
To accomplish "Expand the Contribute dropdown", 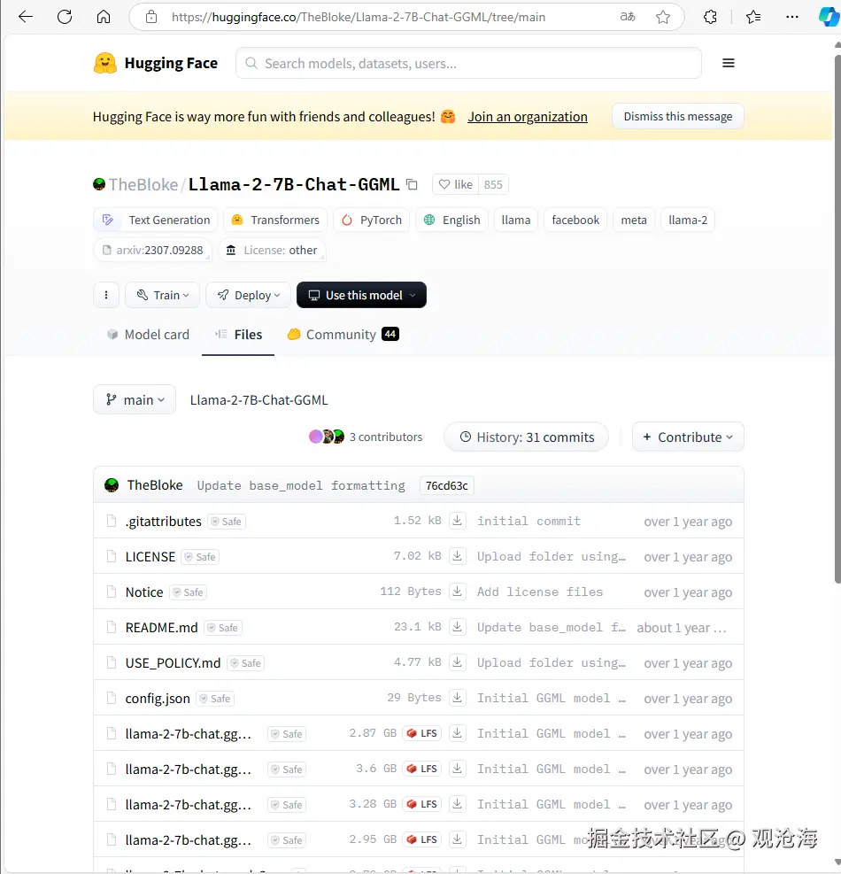I will [x=688, y=437].
